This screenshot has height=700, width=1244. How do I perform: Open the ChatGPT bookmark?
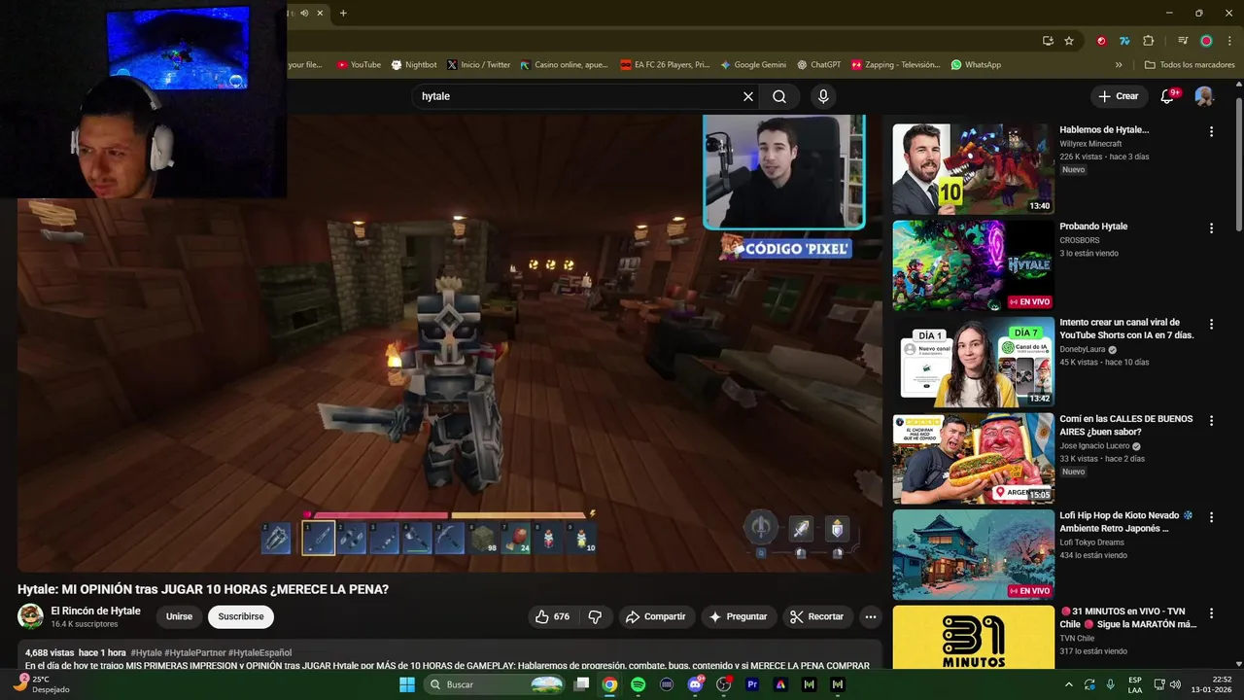tap(818, 65)
